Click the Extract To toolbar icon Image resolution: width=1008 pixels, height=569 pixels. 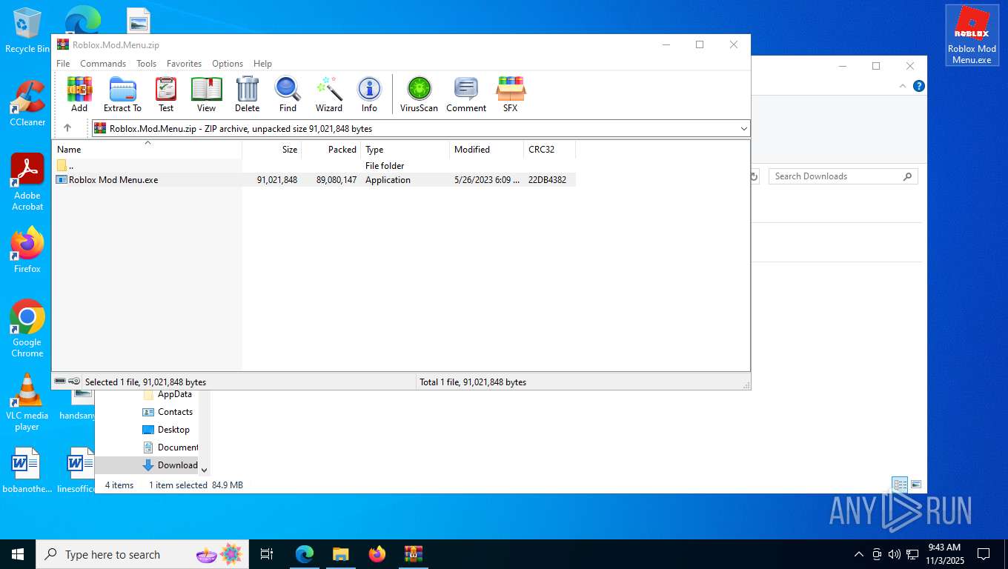pyautogui.click(x=122, y=94)
